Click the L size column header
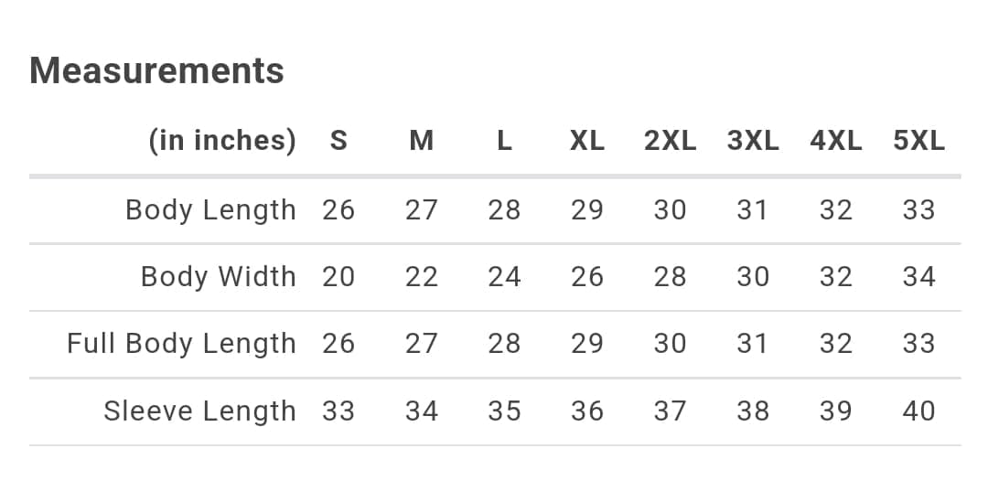The height and width of the screenshot is (491, 988). [504, 141]
